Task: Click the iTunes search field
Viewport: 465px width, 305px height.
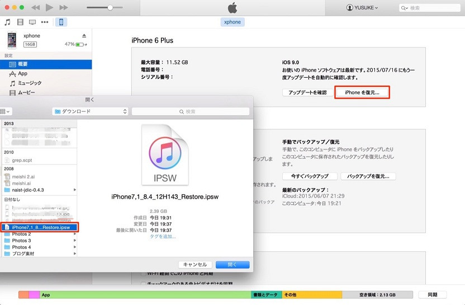Action: click(x=429, y=8)
